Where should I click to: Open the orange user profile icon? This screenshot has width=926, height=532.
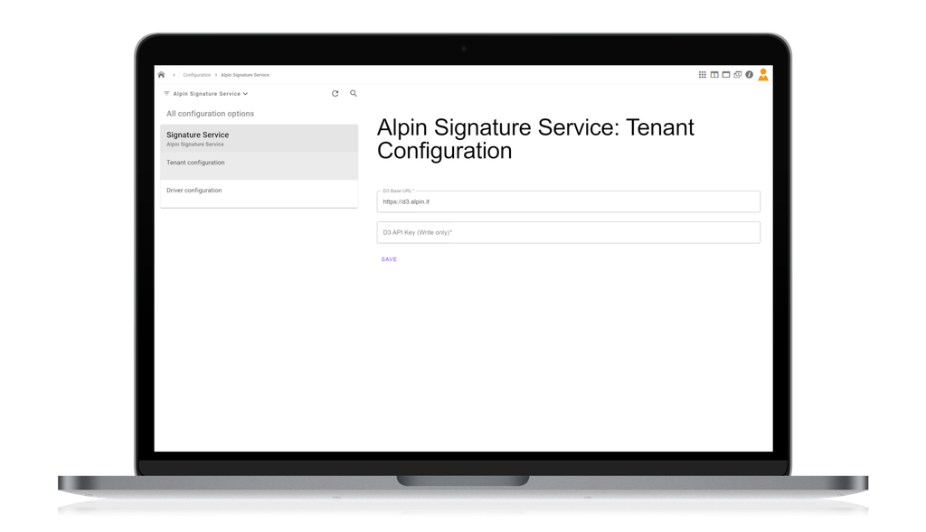pyautogui.click(x=763, y=74)
